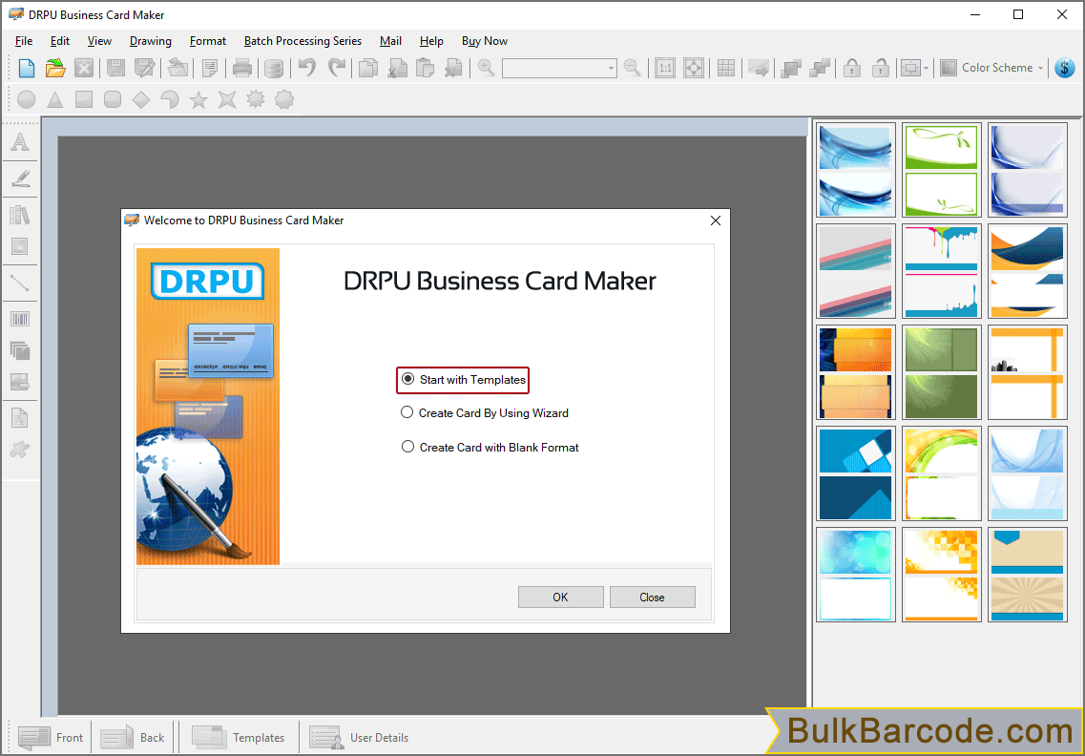This screenshot has width=1085, height=756.
Task: Click OK in the welcome dialog
Action: point(560,598)
